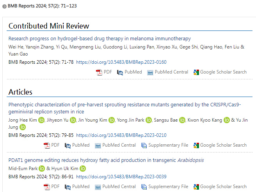Click Hyun Uk Kim's ORCID iD icon
This screenshot has height=192, width=256.
coord(82,169)
